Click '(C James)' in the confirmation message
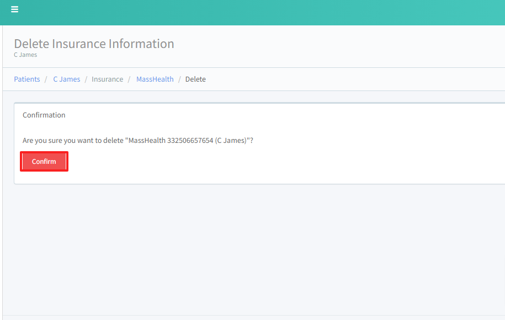This screenshot has height=320, width=505. click(x=231, y=141)
